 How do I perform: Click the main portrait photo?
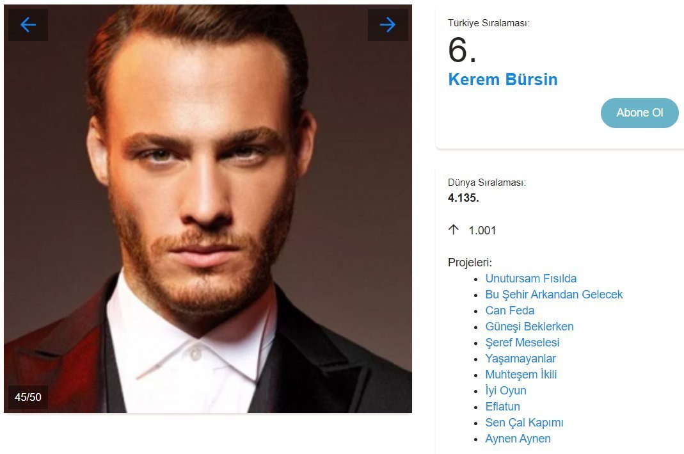pyautogui.click(x=208, y=209)
